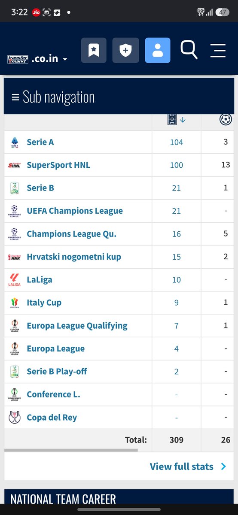Viewport: 238px width, 515px height.
Task: Open the UEFA Champions League link
Action: click(x=75, y=211)
